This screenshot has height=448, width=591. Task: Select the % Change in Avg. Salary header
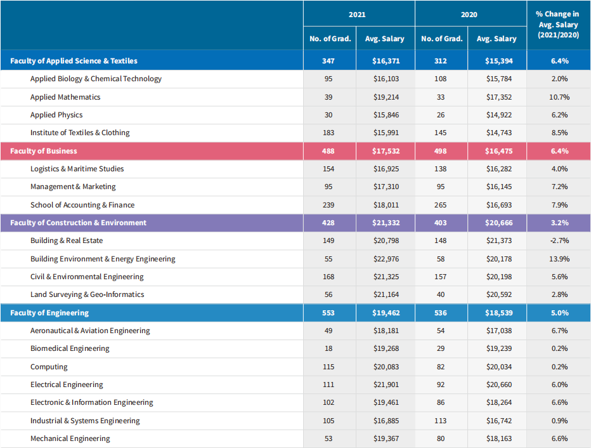pos(558,25)
